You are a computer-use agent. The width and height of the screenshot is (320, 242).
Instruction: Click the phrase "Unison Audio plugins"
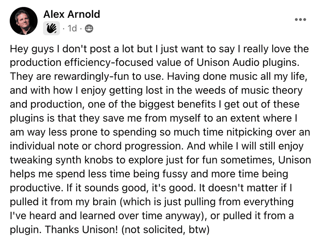point(247,63)
